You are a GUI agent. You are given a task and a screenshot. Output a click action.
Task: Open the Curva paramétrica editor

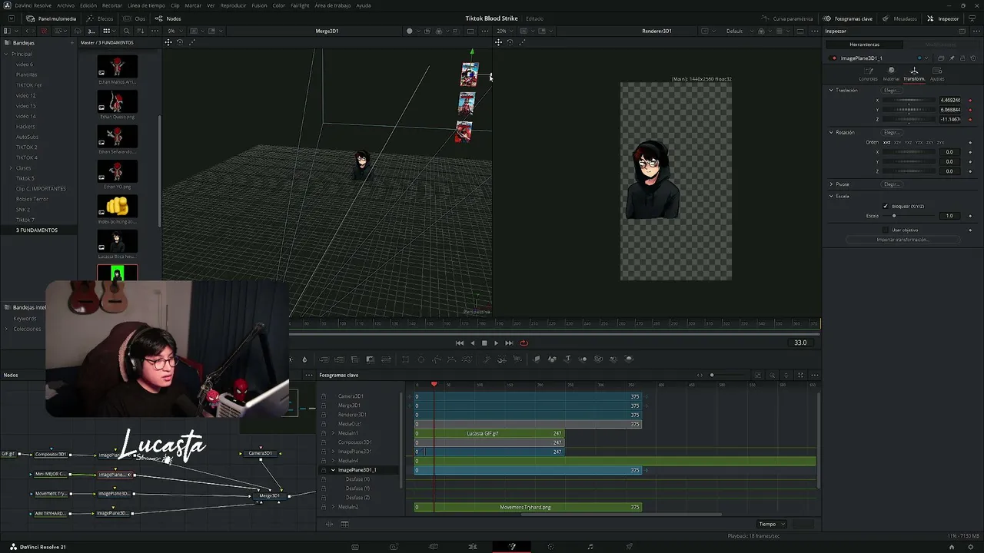pos(787,18)
